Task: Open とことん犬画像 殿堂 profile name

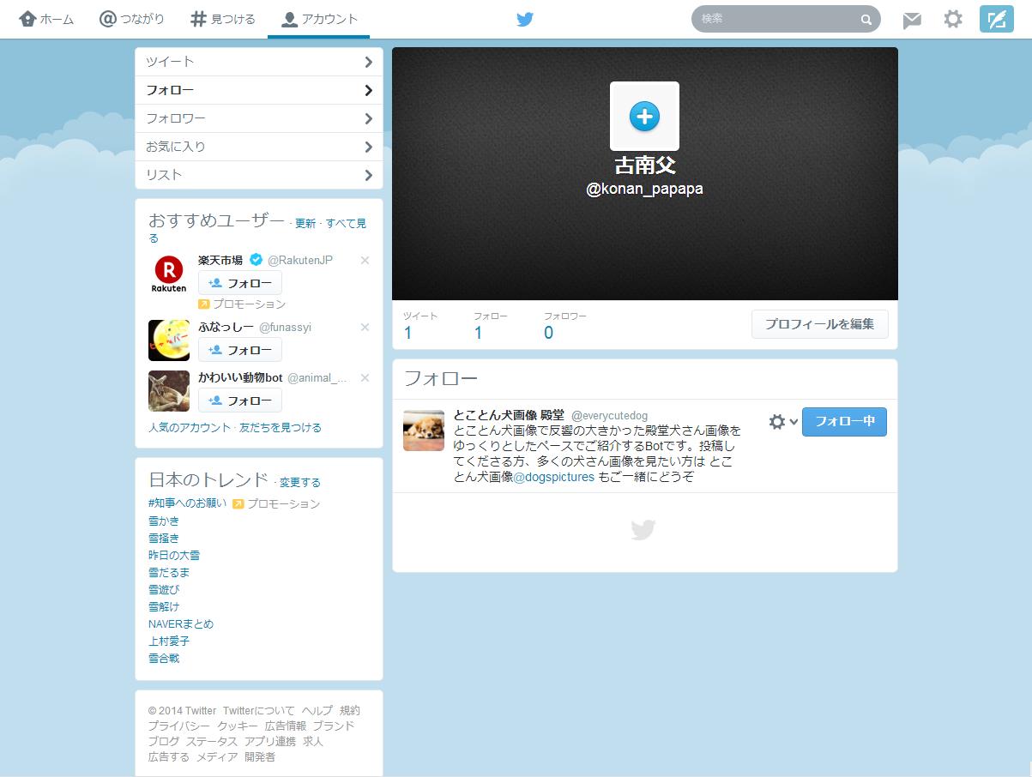Action: tap(509, 415)
